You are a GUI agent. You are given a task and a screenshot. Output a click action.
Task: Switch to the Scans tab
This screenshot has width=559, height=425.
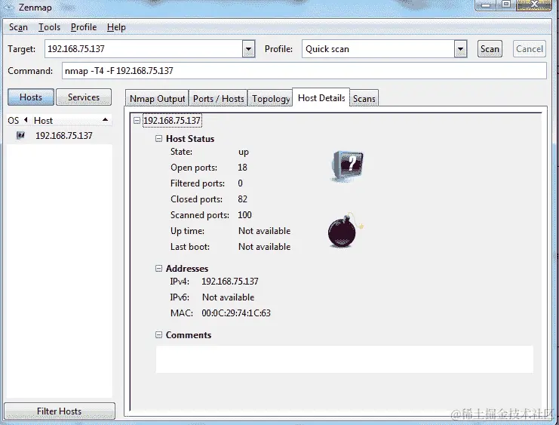pyautogui.click(x=364, y=98)
